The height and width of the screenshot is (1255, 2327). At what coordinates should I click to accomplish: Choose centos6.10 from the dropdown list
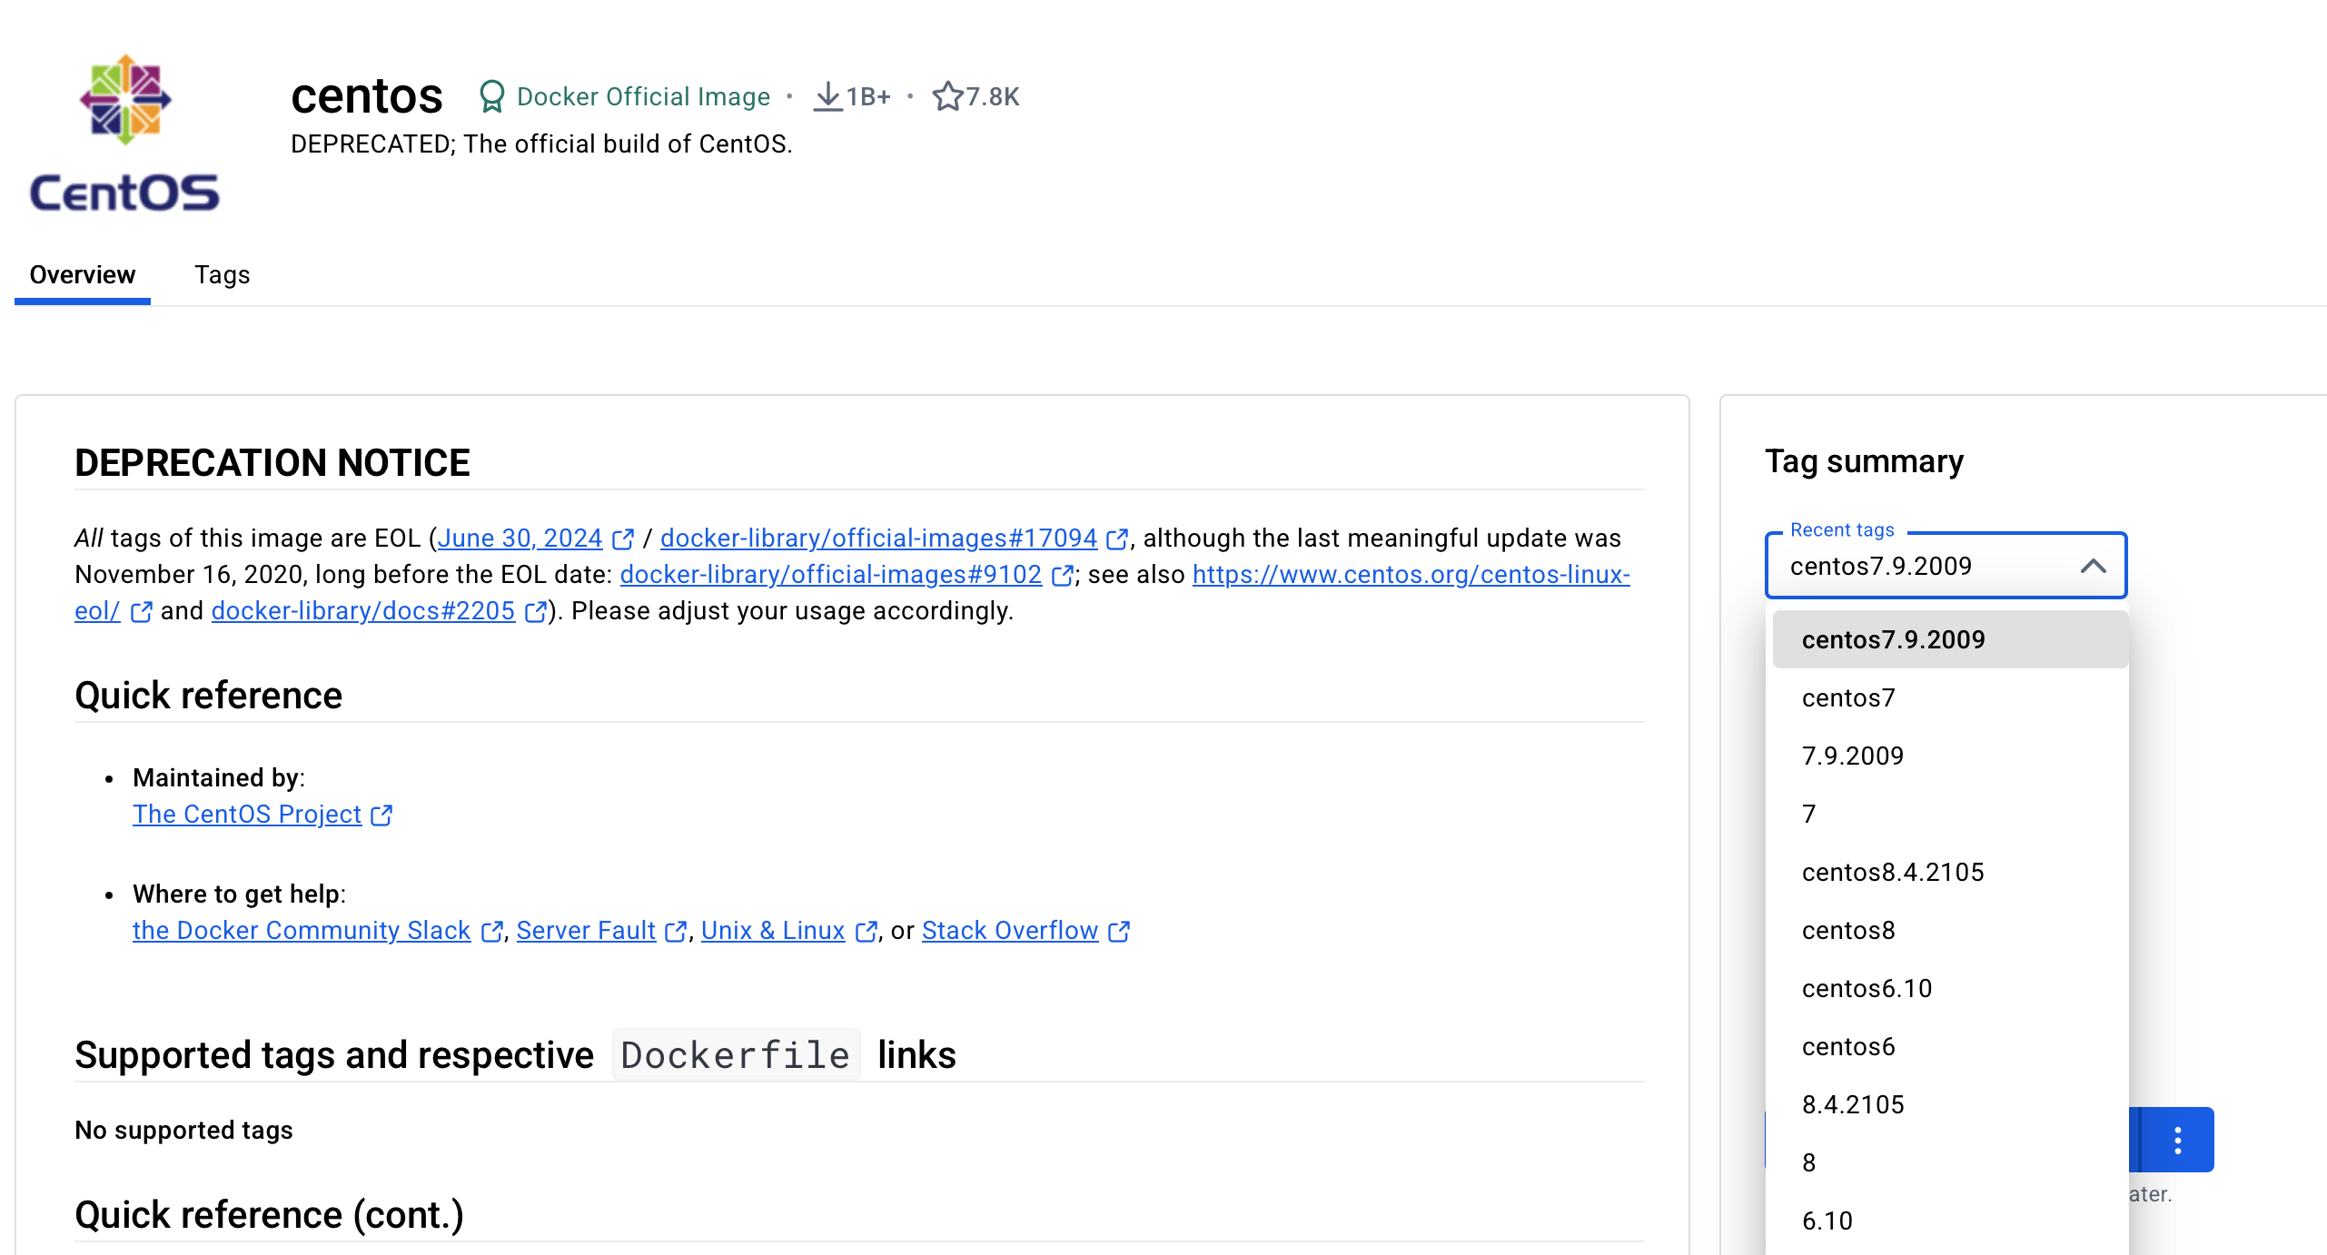[x=1867, y=988]
